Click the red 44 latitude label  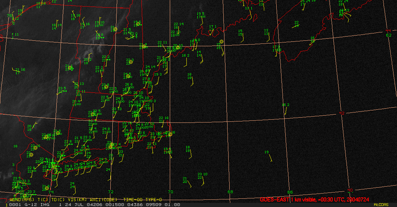(388, 31)
